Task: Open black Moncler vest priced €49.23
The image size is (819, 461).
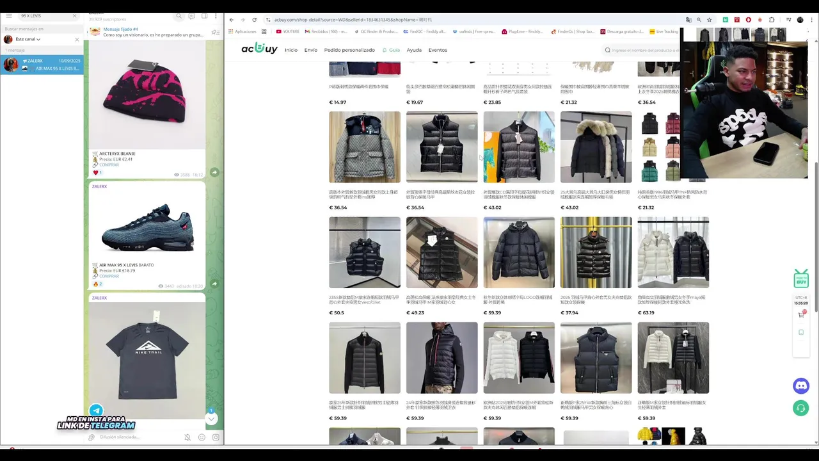Action: [x=441, y=252]
